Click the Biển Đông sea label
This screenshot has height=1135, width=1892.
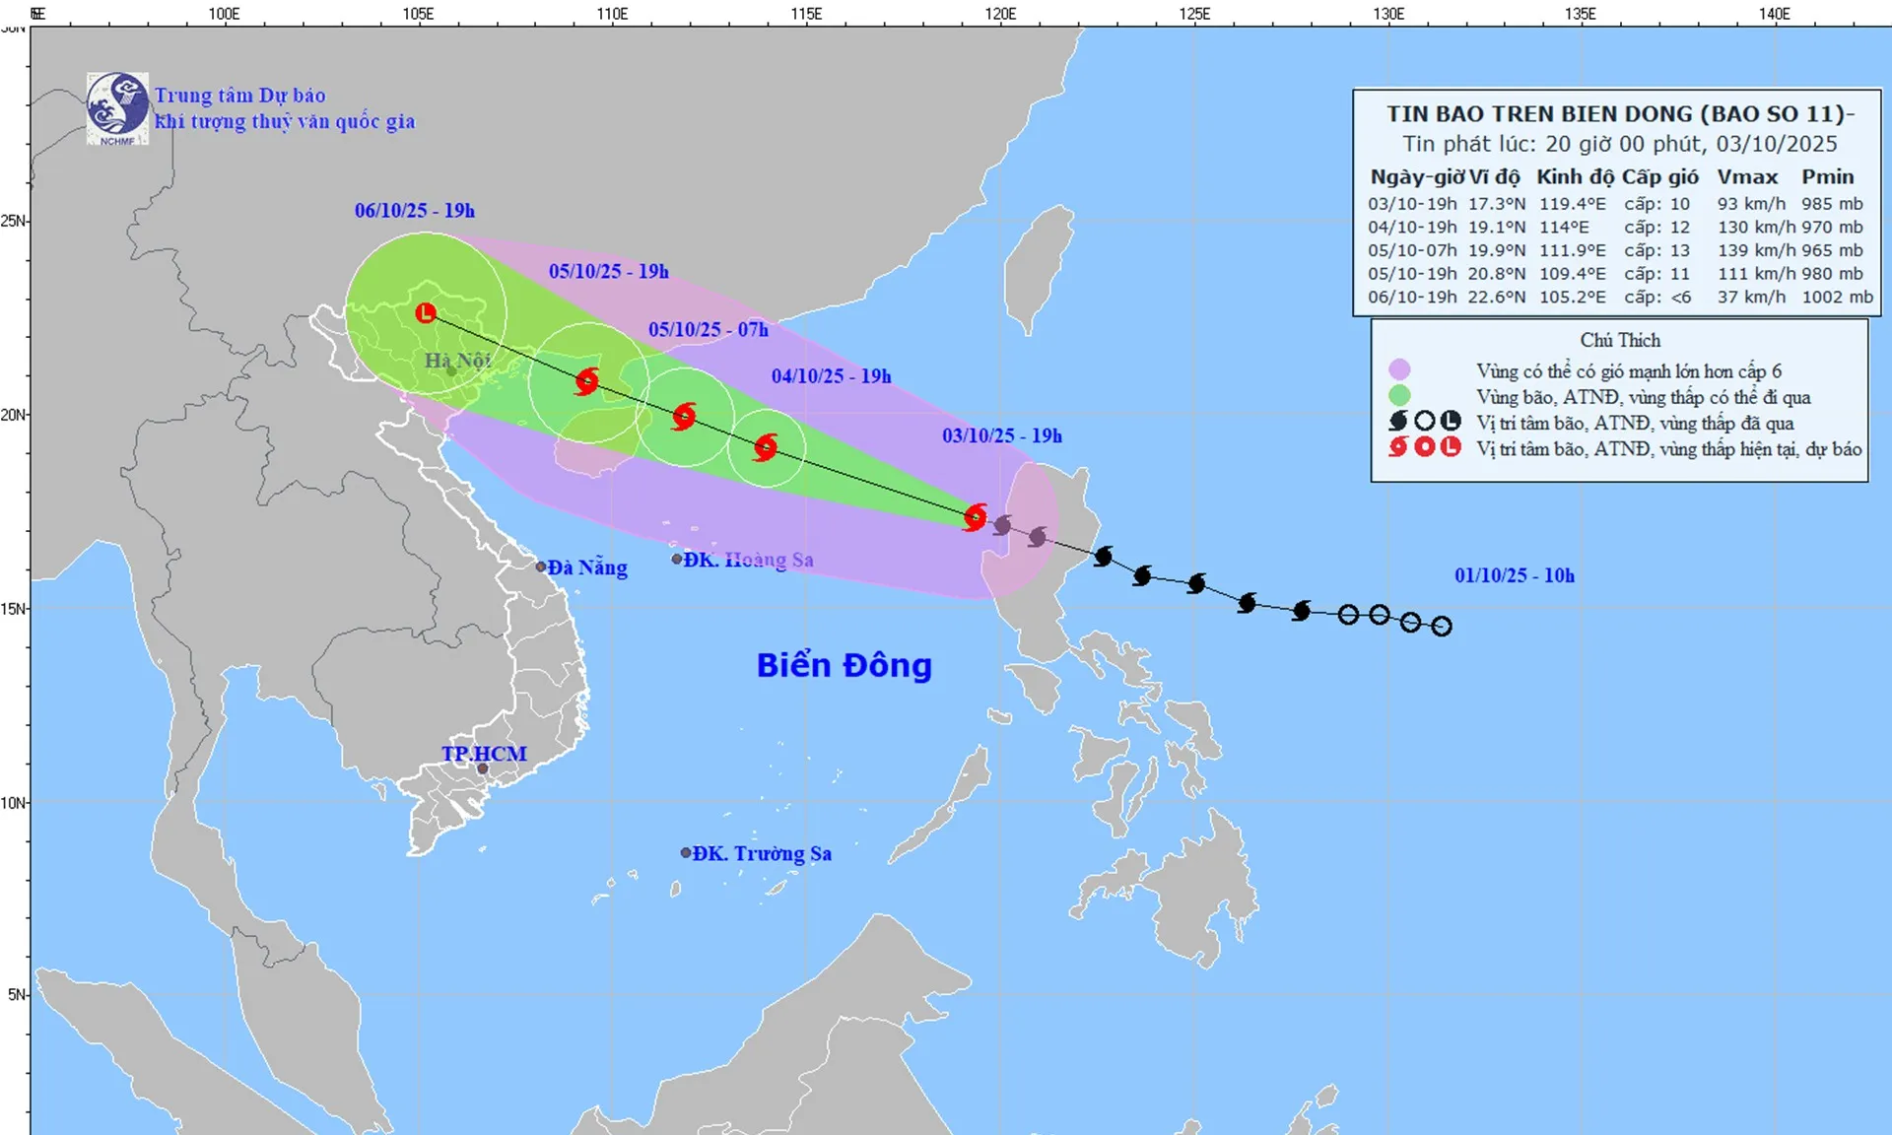tap(844, 665)
